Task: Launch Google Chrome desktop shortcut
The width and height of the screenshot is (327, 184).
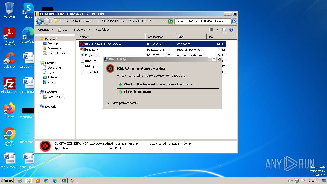Action: [x=9, y=137]
